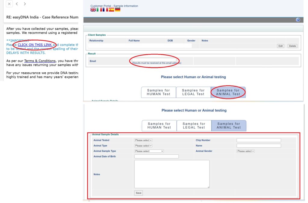Switch portal language with the German flag
Viewport: 308px width, 203px height.
[x=118, y=10]
